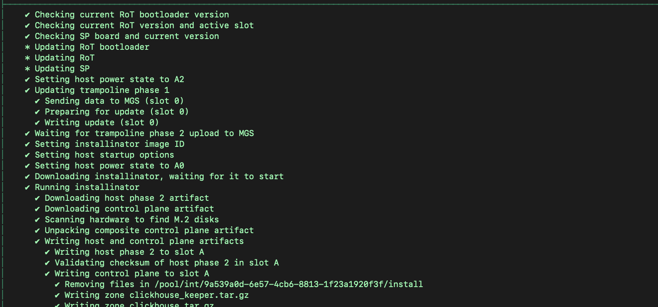Click "Writing zone clickhouse_keeper.tar.gz" line
The width and height of the screenshot is (658, 307).
[x=156, y=295]
